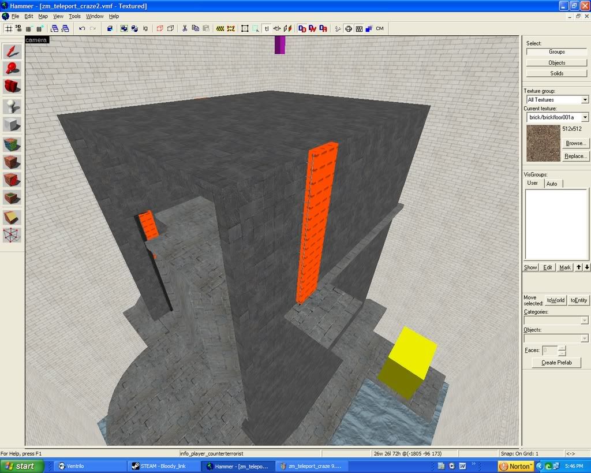The height and width of the screenshot is (473, 591).
Task: Pick the Entity tool with the white pawn
Action: tap(12, 106)
